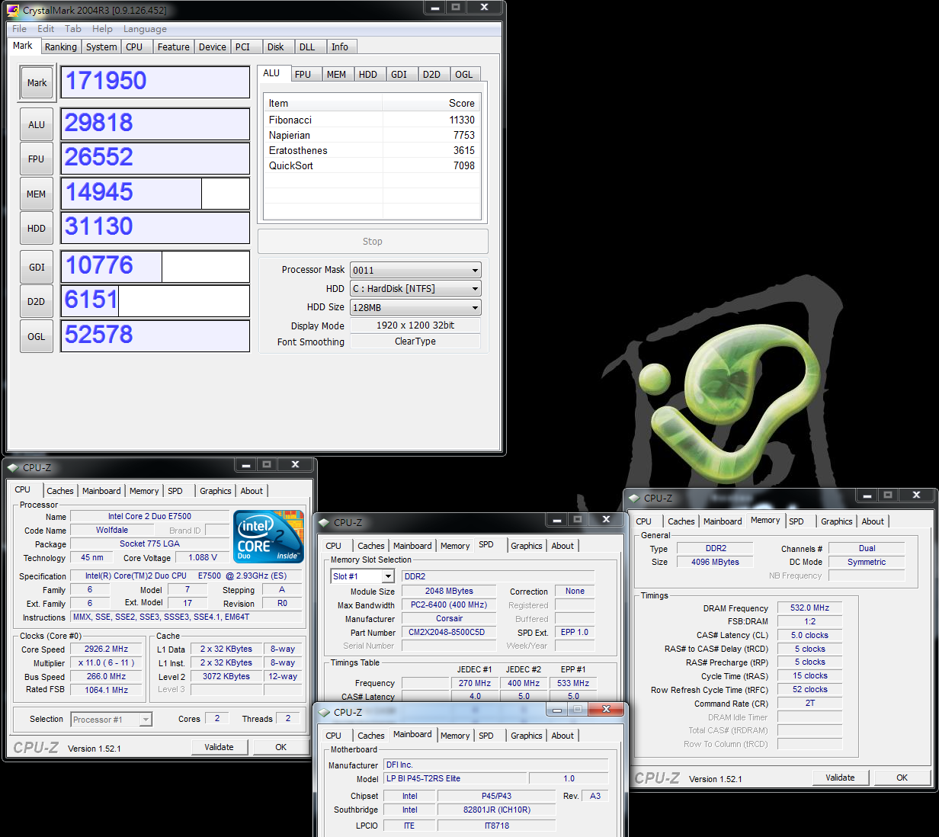Click the Mark benchmark button

click(37, 83)
